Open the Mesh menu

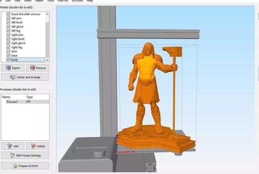click(x=28, y=1)
